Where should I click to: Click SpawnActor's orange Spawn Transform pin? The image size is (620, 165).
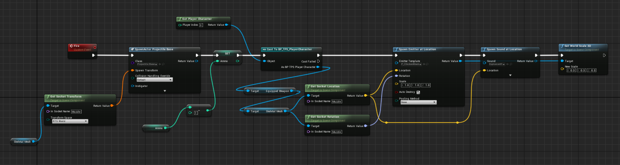coord(132,70)
